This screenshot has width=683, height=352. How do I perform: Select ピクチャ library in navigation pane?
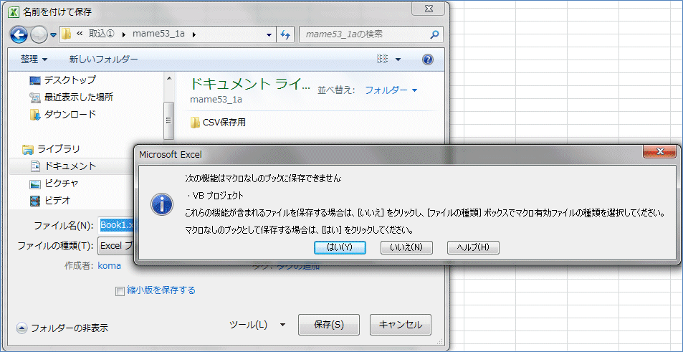(54, 184)
